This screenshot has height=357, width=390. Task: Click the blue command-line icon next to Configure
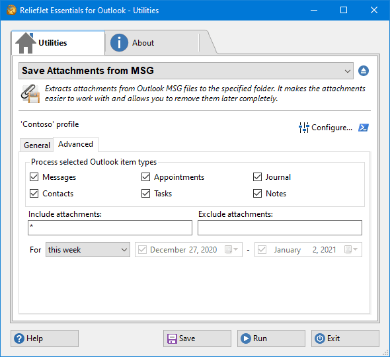point(364,128)
